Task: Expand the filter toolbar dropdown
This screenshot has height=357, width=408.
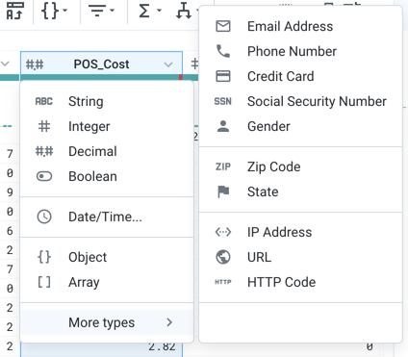Action: (102, 11)
